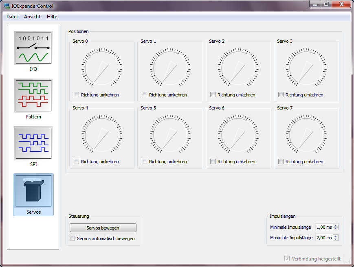Click the Maximale Impulslänge 2,00 ms field
The height and width of the screenshot is (267, 354).
point(324,237)
